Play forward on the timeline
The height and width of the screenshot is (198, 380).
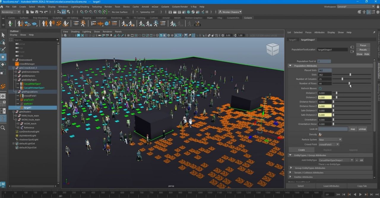point(360,194)
